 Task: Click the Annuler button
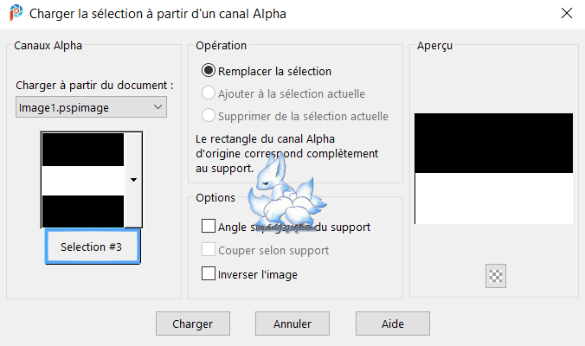(292, 324)
